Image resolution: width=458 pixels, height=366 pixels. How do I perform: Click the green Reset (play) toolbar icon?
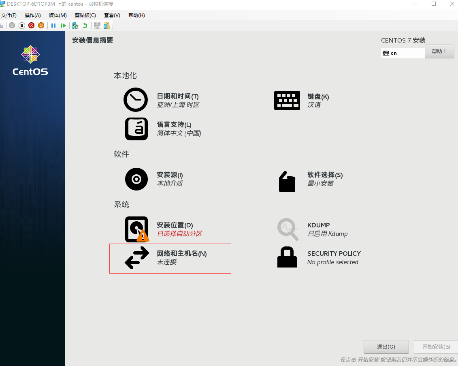pos(63,26)
